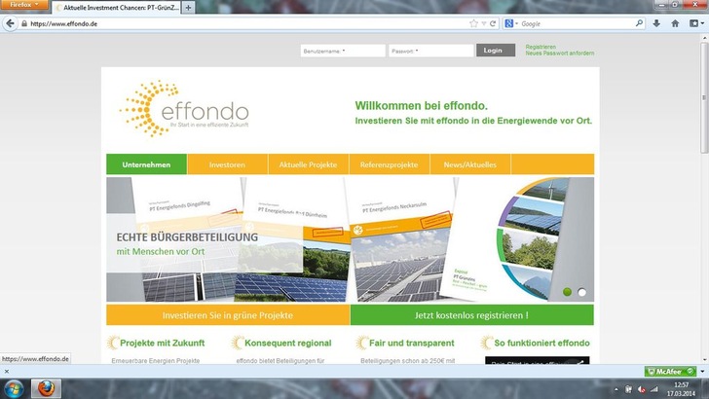Click the sun icon beside Projekte mit Zukunft
Image resolution: width=709 pixels, height=399 pixels.
click(113, 343)
